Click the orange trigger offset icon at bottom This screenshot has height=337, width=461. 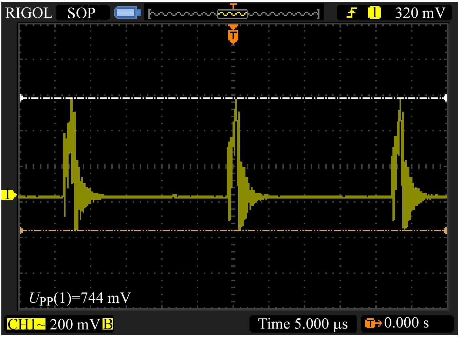click(373, 323)
